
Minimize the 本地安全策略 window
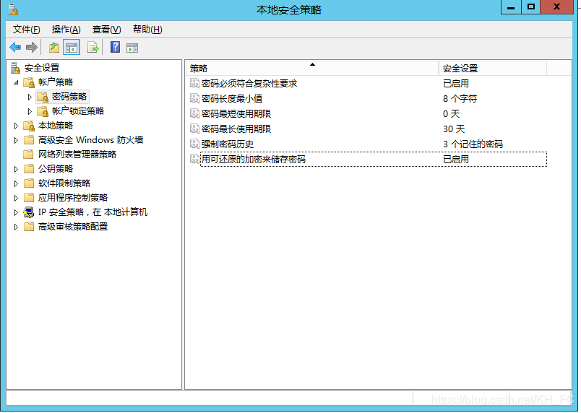511,7
